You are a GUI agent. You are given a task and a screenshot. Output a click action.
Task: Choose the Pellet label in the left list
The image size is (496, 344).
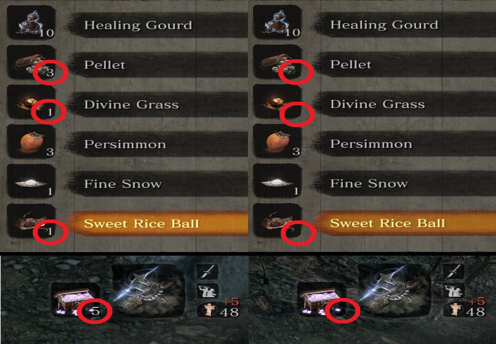pos(105,65)
